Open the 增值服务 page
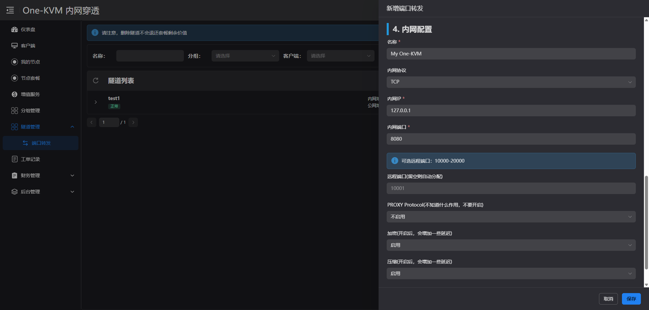 click(x=30, y=94)
